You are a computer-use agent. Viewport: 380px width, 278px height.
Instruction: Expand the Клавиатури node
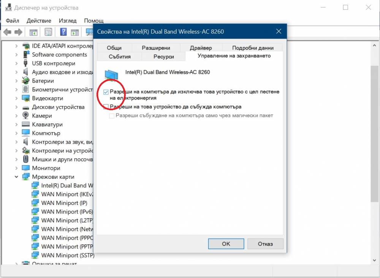click(16, 124)
